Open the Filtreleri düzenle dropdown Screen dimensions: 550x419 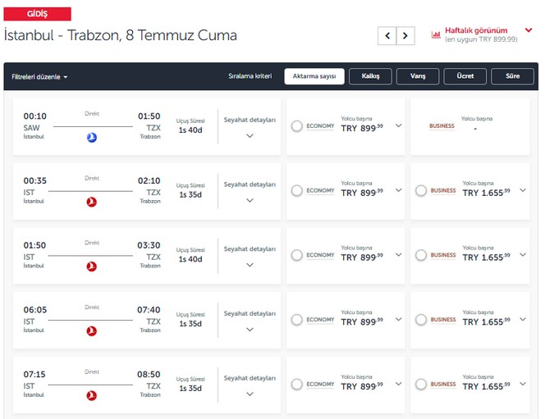[39, 77]
